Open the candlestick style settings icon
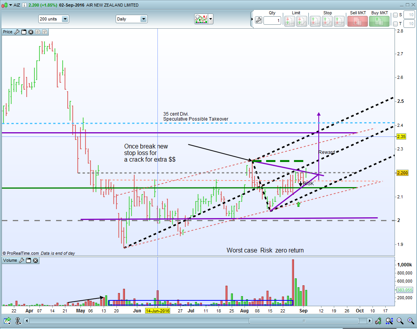 [378, 321]
